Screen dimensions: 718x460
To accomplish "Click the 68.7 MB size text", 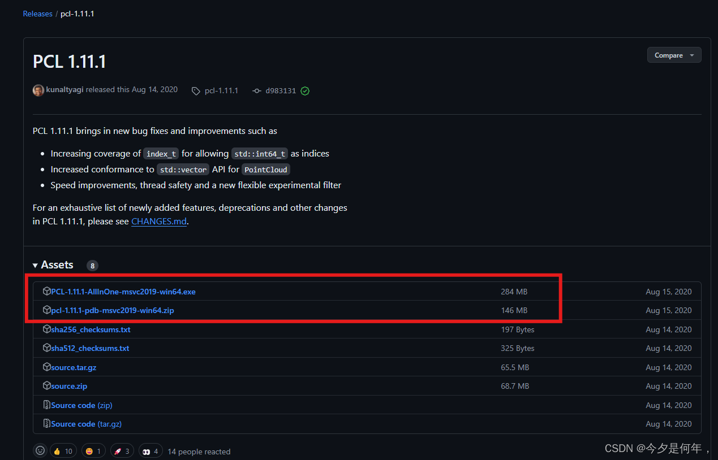I will tap(515, 386).
